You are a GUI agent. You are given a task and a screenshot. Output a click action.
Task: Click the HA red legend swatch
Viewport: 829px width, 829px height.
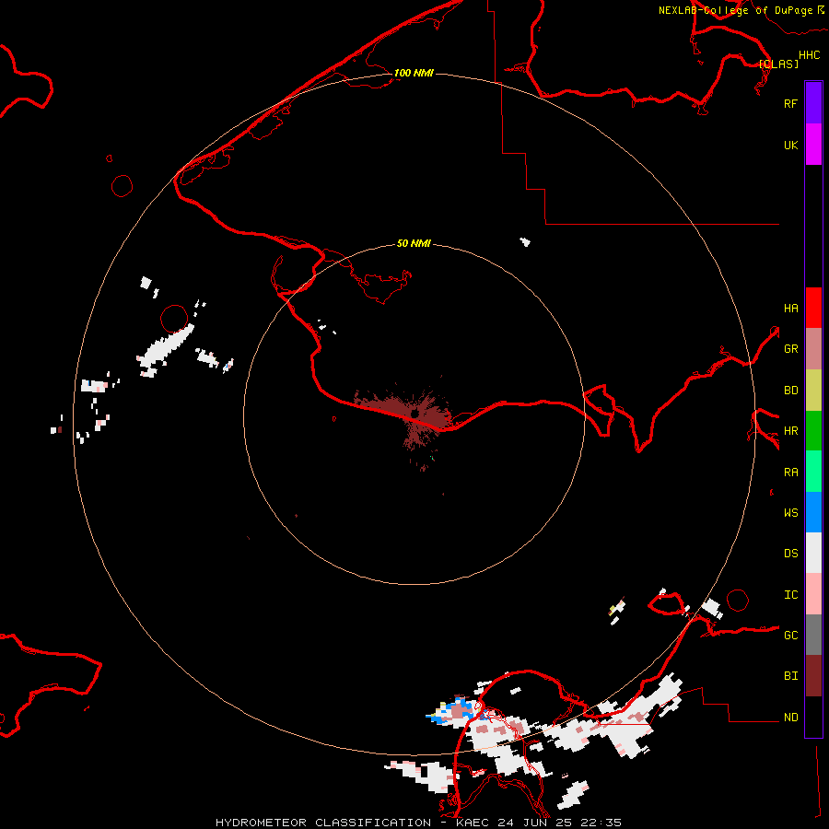click(x=813, y=308)
